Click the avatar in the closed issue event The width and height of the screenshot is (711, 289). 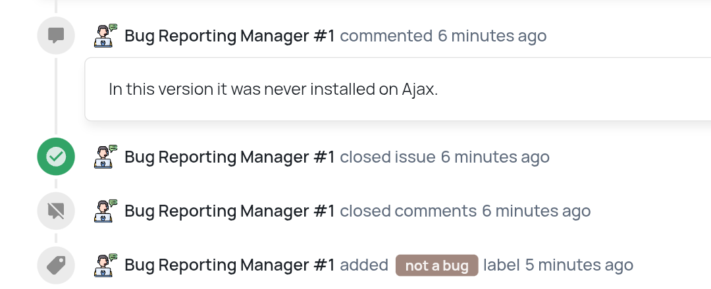[x=106, y=157]
